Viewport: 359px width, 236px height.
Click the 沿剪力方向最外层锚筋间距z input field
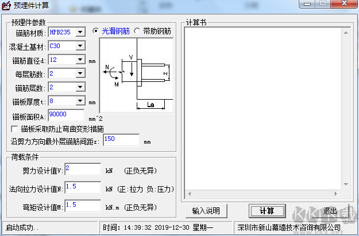point(121,140)
